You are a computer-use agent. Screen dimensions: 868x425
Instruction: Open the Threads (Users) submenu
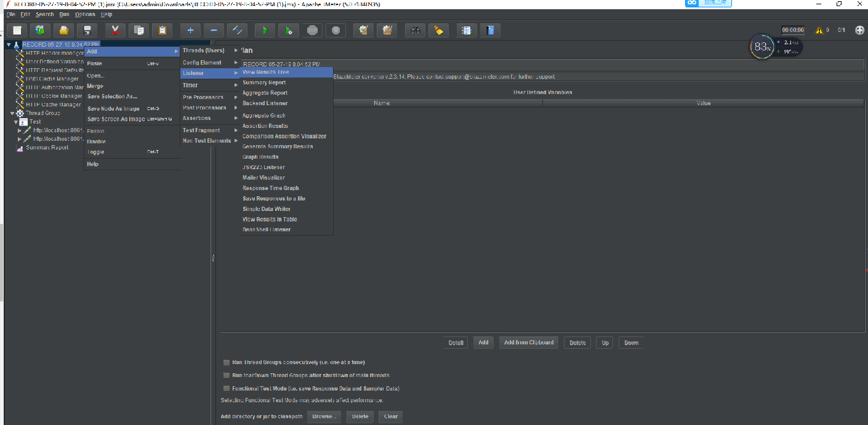pos(210,50)
